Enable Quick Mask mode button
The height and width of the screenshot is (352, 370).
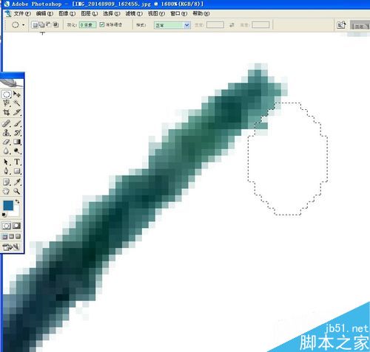click(17, 226)
